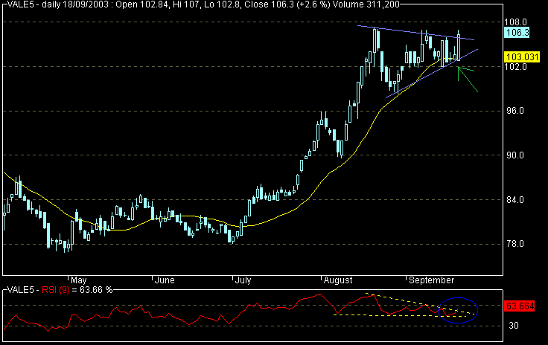Viewport: 548px width, 345px height.
Task: Click the 84.0 price axis label
Action: tap(515, 200)
